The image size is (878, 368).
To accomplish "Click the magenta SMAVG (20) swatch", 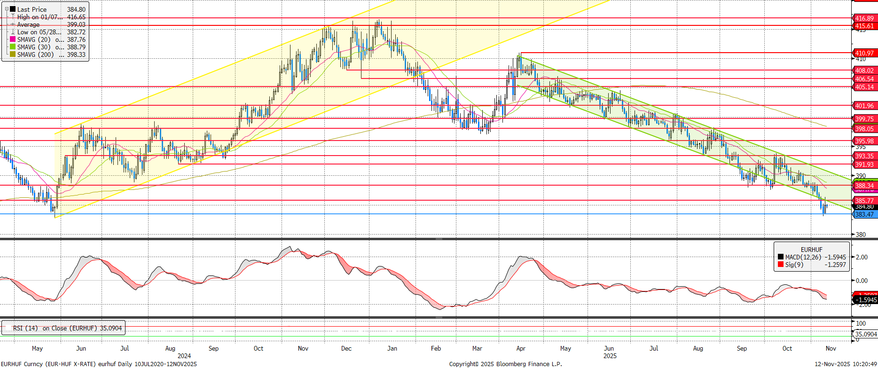I will click(x=13, y=39).
